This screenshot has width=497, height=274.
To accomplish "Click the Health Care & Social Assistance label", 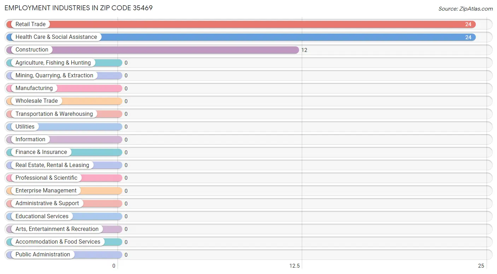I will pos(56,37).
